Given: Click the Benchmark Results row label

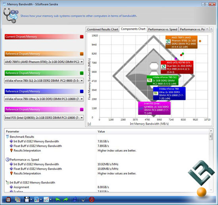Looking at the screenshot, I should (22, 137).
